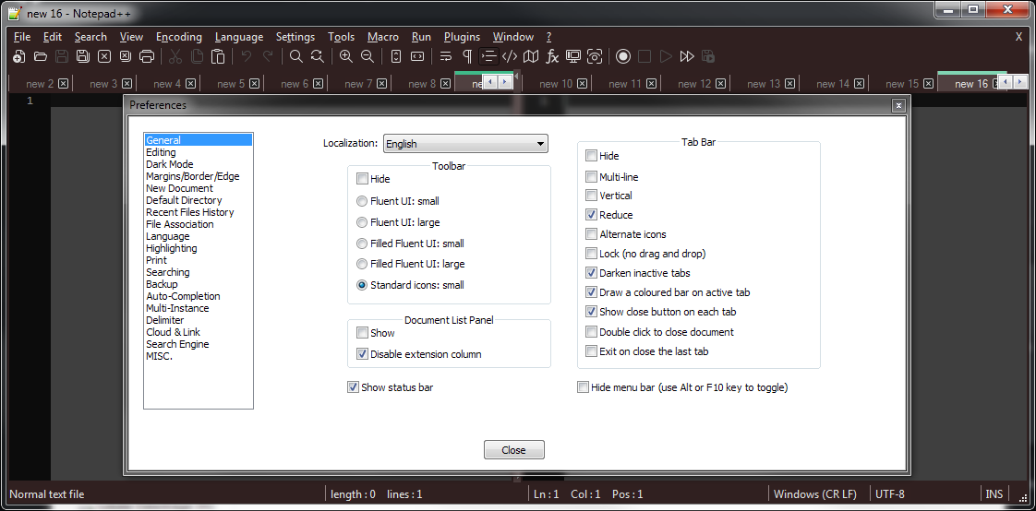Click the Save All toolbar icon
The image size is (1036, 511).
(x=82, y=56)
